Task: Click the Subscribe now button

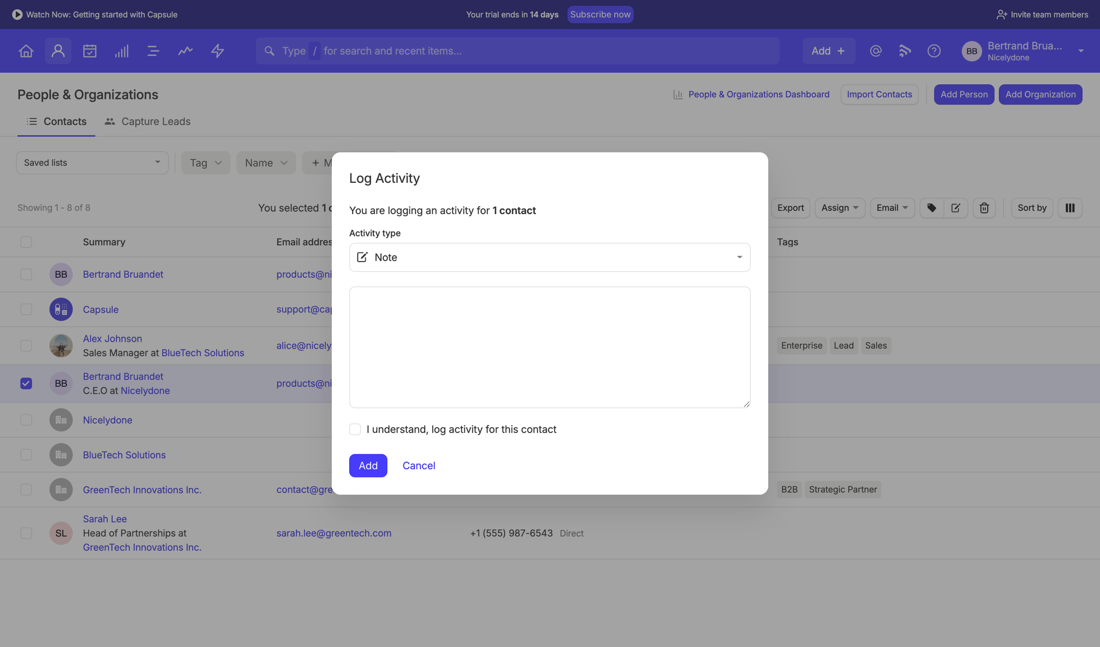Action: click(600, 14)
